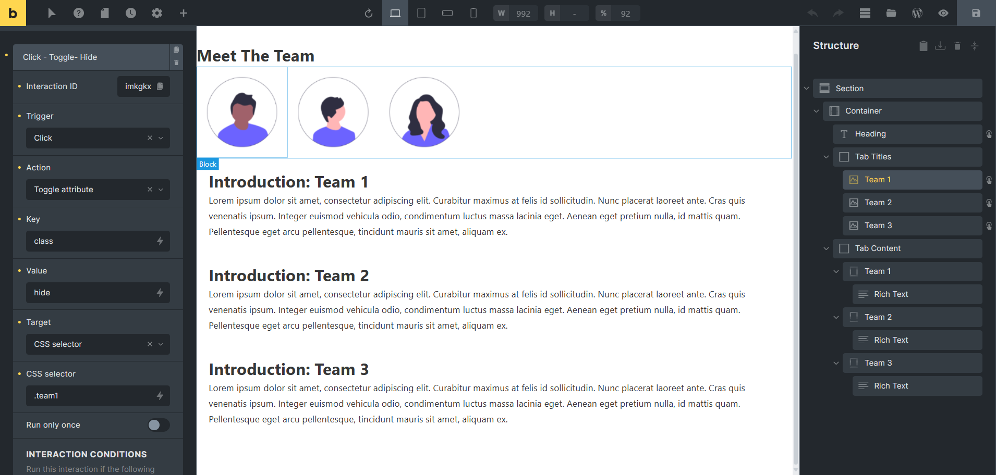Select the Heading element in Structure
This screenshot has height=475, width=996.
coord(907,134)
